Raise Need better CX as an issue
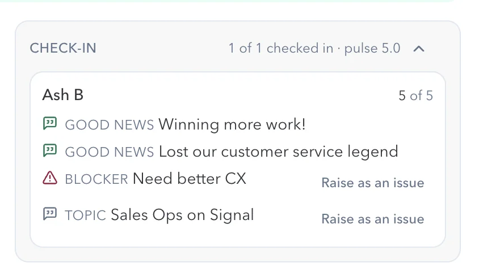The height and width of the screenshot is (276, 479). (x=373, y=183)
